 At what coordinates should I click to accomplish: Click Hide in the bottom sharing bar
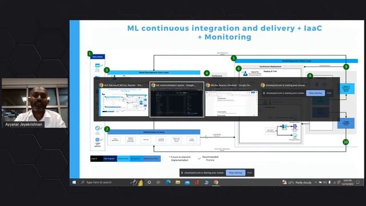249,173
